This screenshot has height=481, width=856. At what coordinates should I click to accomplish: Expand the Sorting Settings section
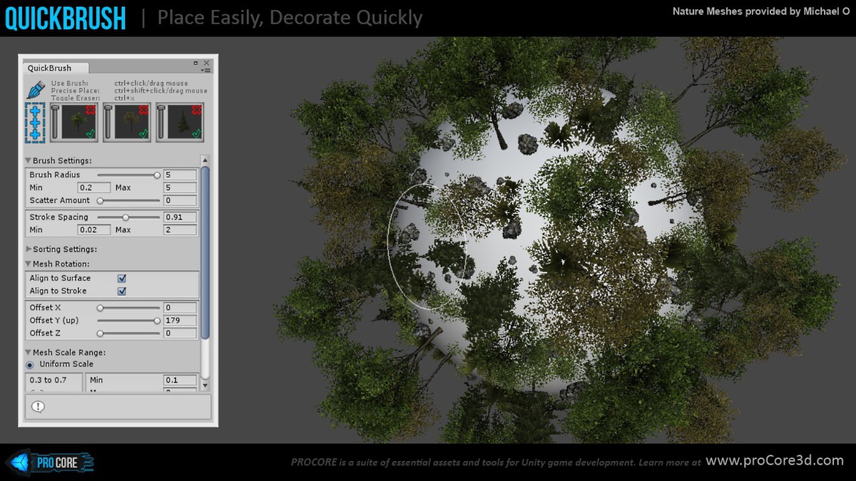29,249
